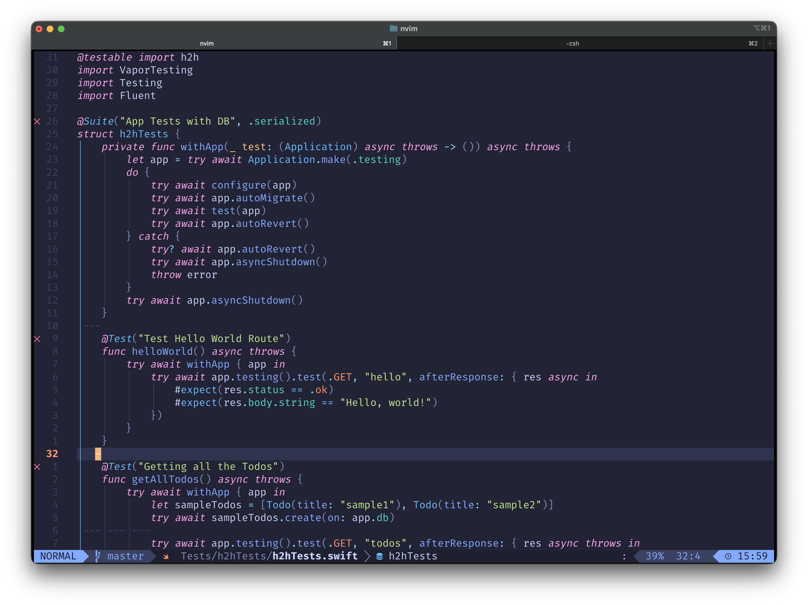The image size is (808, 605).
Task: Click the 32:4 cursor position indicator
Action: pyautogui.click(x=688, y=556)
